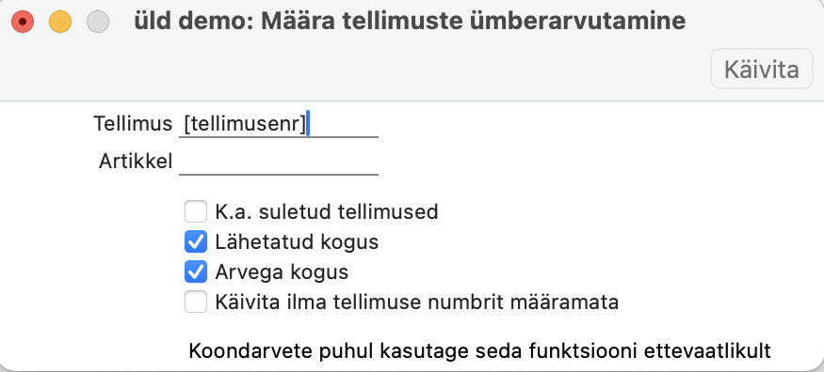Click the Artikkel field label
Viewport: 824px width, 372px height.
(136, 162)
